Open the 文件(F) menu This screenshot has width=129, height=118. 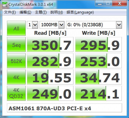(10, 12)
